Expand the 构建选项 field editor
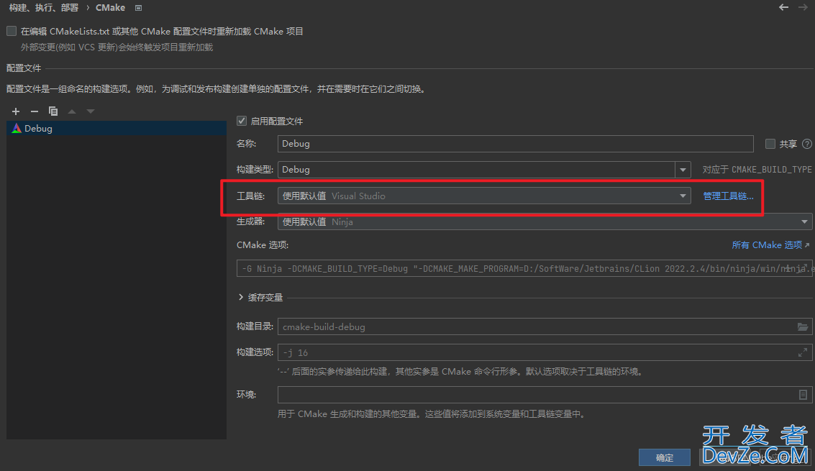This screenshot has width=815, height=471. [803, 352]
